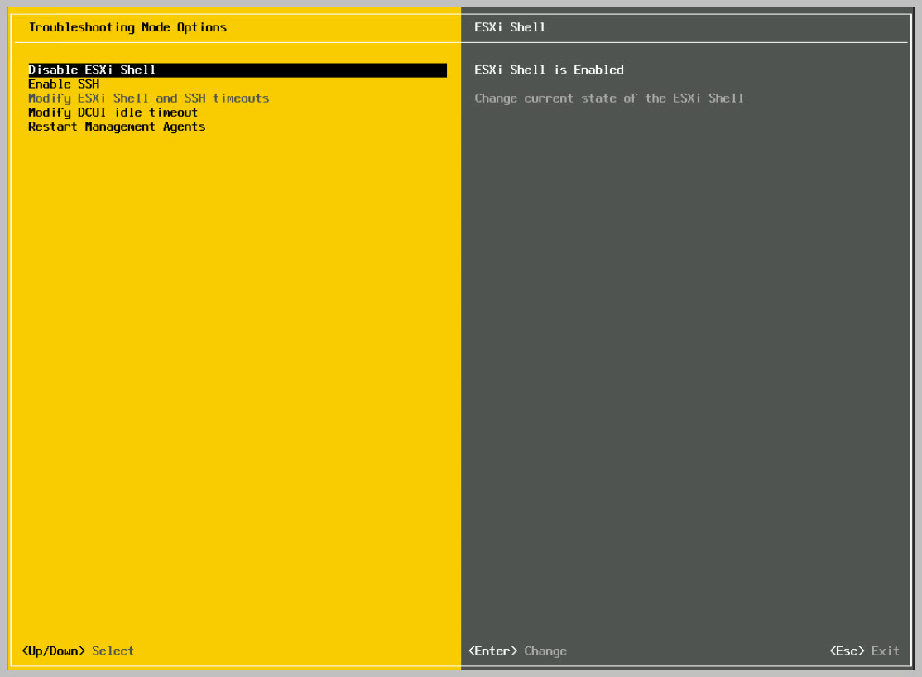922x677 pixels.
Task: Click the 'ESXi Shell is Enabled' status text
Action: click(550, 70)
